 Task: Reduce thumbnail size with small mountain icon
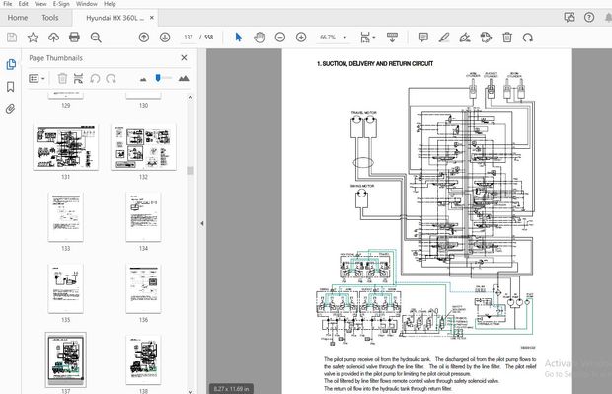tap(143, 79)
